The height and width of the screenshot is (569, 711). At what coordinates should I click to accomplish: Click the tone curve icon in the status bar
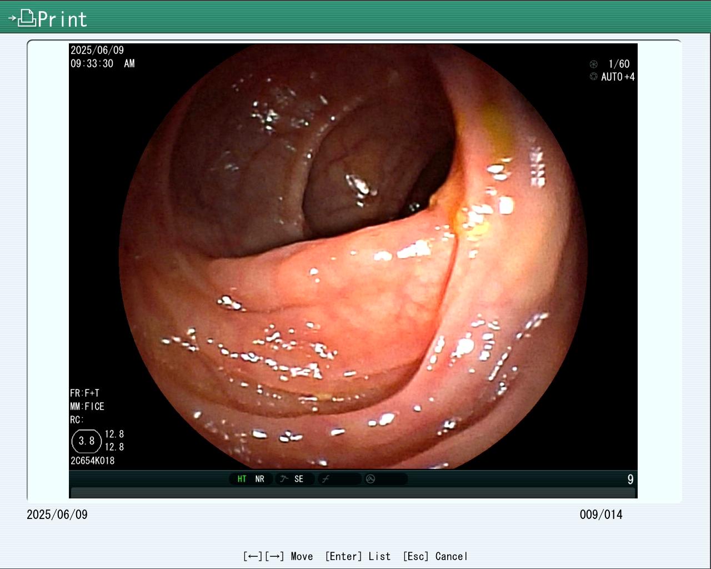(326, 479)
